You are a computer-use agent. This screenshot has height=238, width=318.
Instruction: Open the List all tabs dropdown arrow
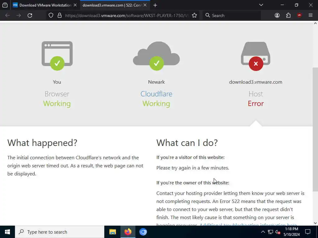point(261,5)
